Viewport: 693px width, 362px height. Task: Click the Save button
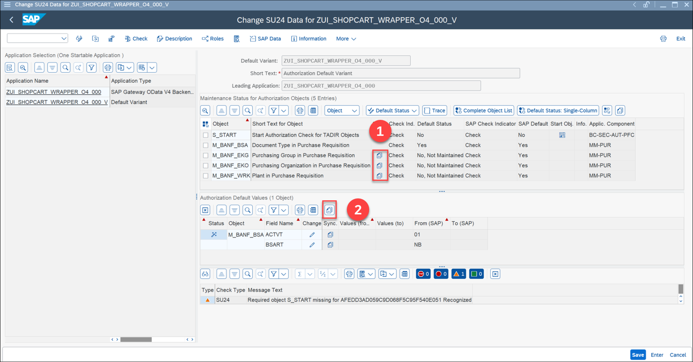pos(638,355)
